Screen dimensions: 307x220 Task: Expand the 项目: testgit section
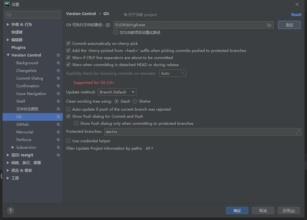(8, 155)
